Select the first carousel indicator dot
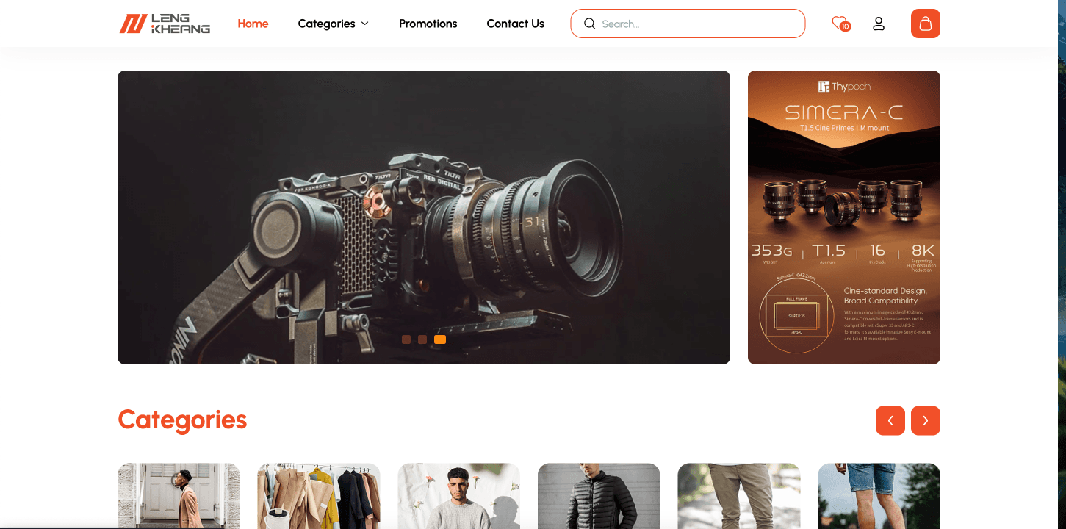 [406, 339]
